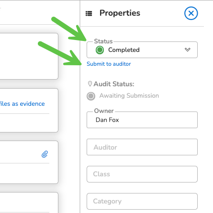The image size is (213, 213).
Task: Click the green Completed status circle
Action: (x=100, y=50)
